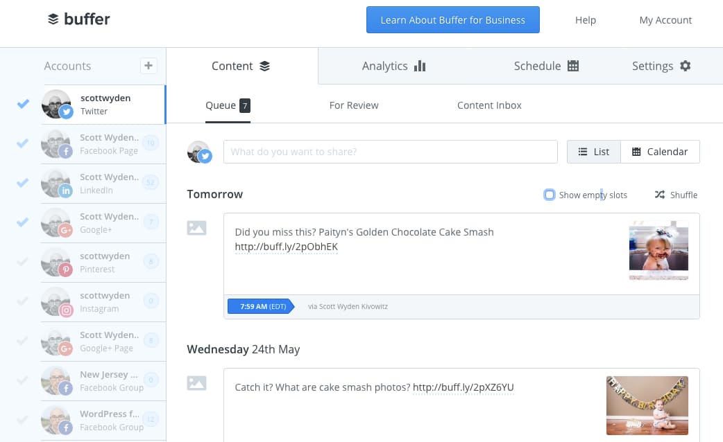Screen dimensions: 723x442
Task: Select the scottwyden Instagram account
Action: pyautogui.click(x=104, y=302)
